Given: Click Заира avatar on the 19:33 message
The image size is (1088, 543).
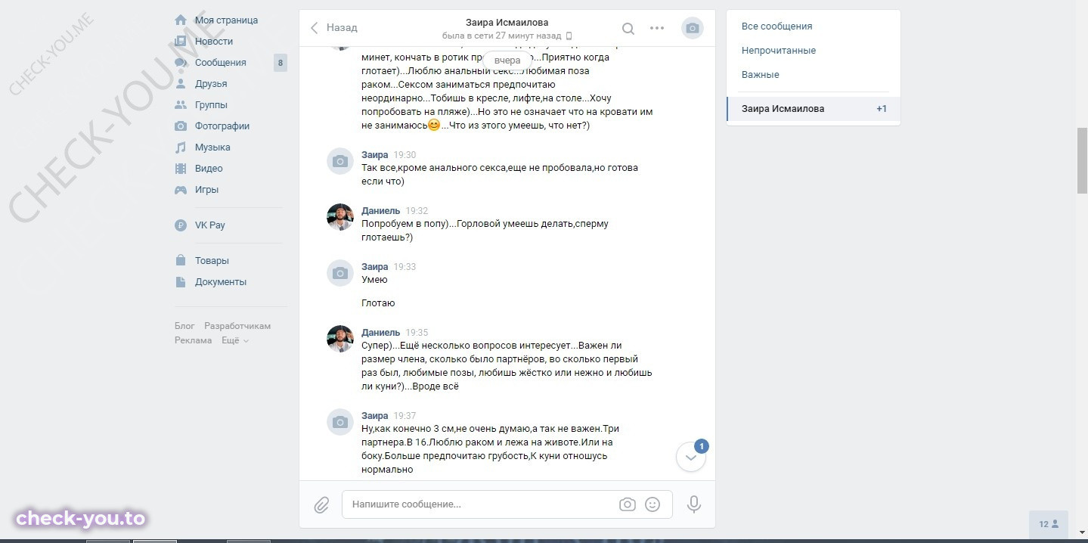Looking at the screenshot, I should click(x=340, y=273).
